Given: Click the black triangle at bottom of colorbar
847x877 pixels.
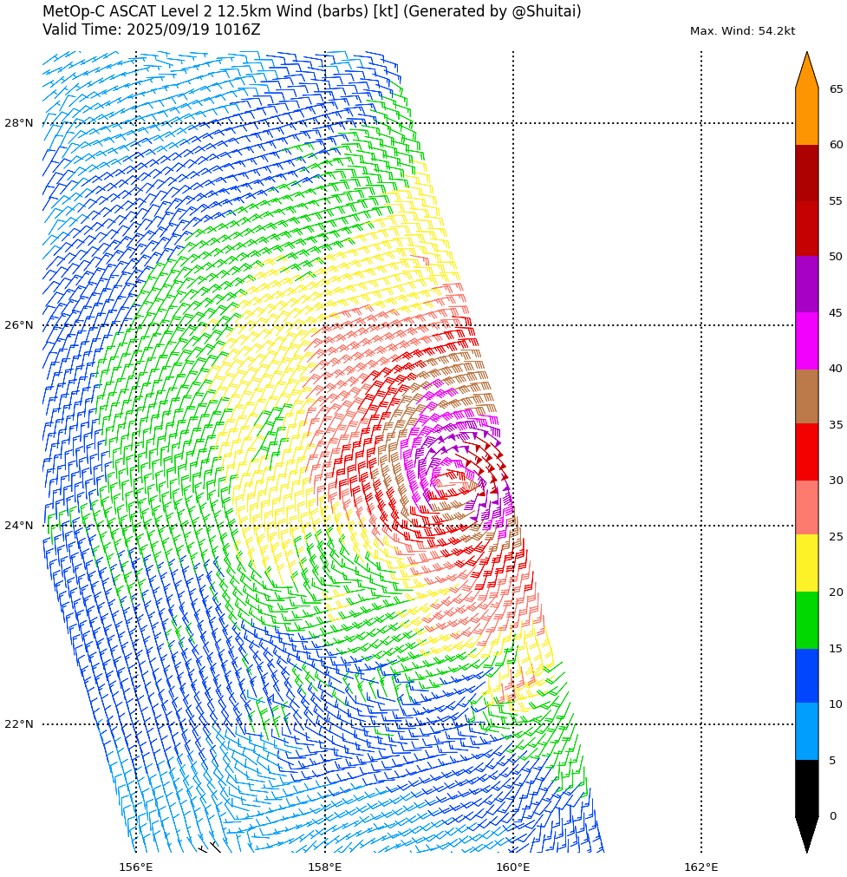Looking at the screenshot, I should click(x=807, y=834).
